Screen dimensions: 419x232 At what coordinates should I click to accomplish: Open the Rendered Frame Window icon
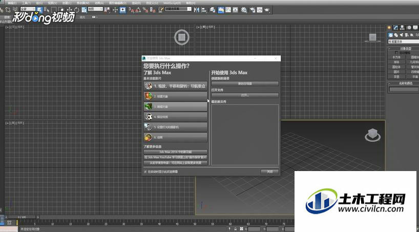[x=260, y=10]
